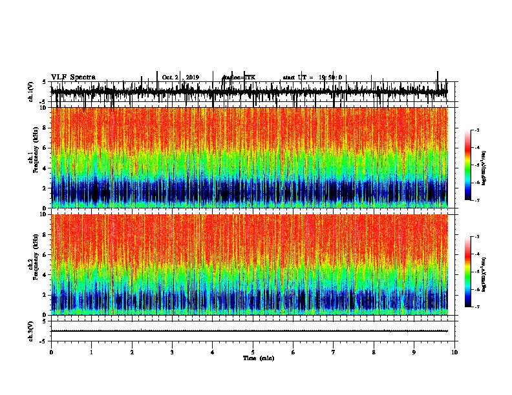Click the "start UT = 19:50:0" header text
The height and width of the screenshot is (395, 512).
click(x=312, y=77)
